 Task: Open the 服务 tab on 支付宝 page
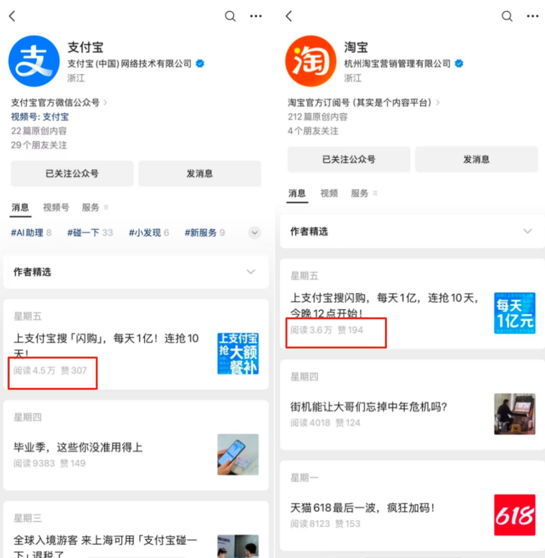pyautogui.click(x=90, y=208)
